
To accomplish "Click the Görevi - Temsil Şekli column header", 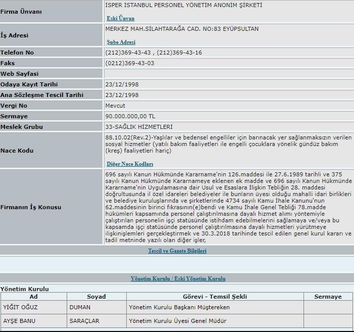I will pyautogui.click(x=215, y=297).
